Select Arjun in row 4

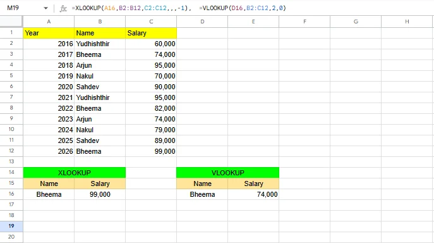tap(100, 65)
